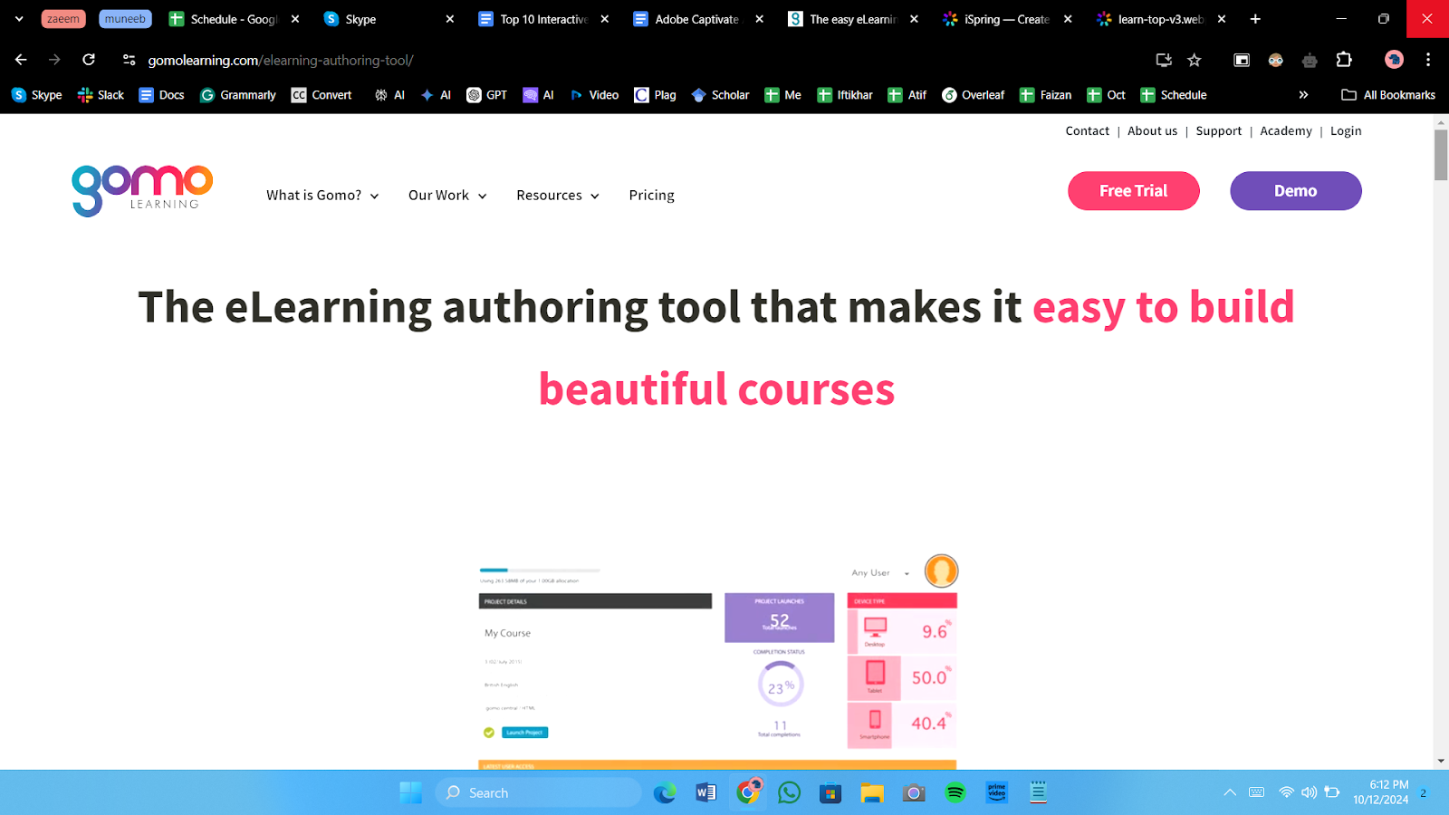Open the Support link
1449x815 pixels.
(x=1219, y=131)
